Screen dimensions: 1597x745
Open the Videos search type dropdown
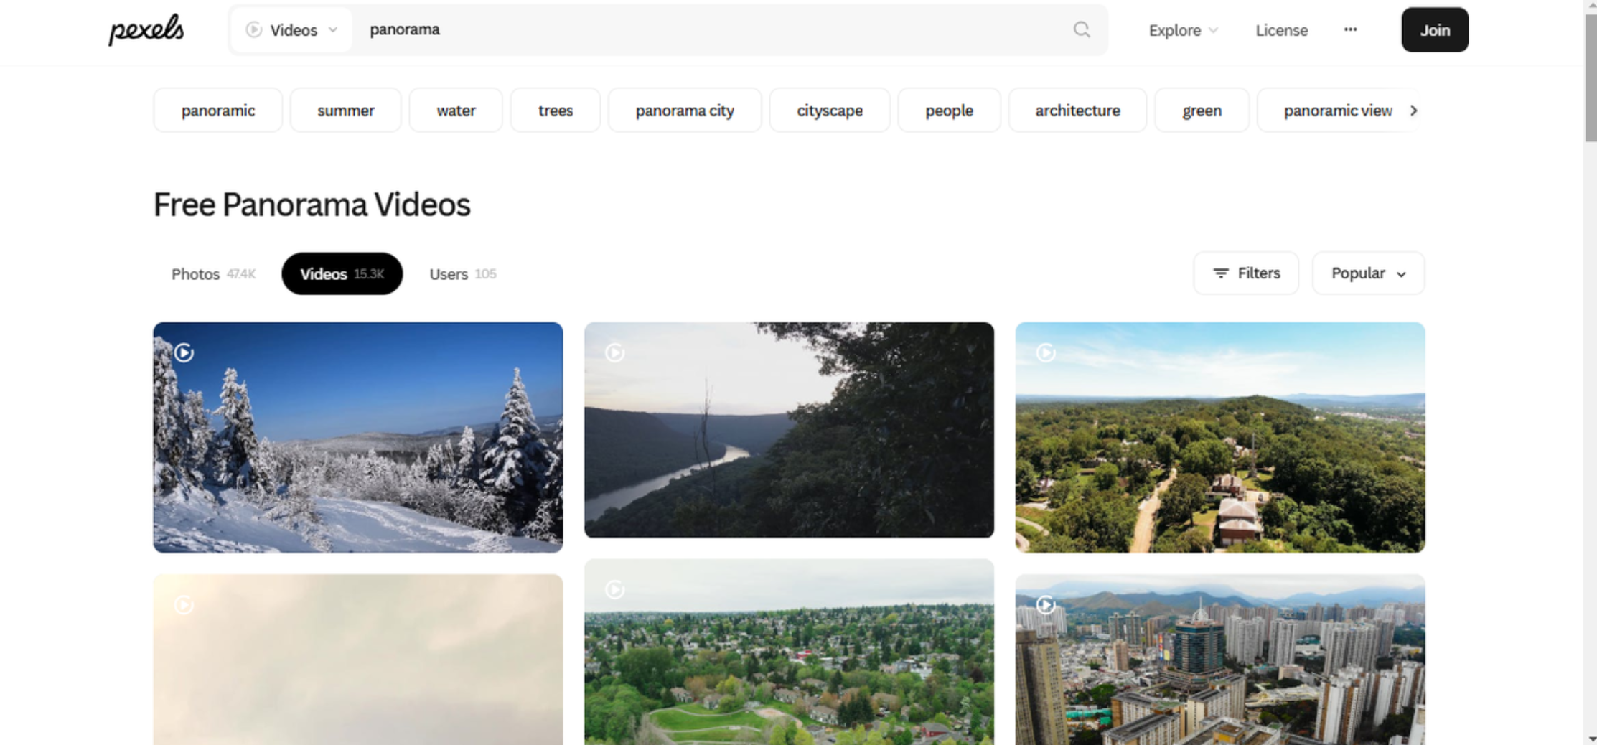coord(291,30)
